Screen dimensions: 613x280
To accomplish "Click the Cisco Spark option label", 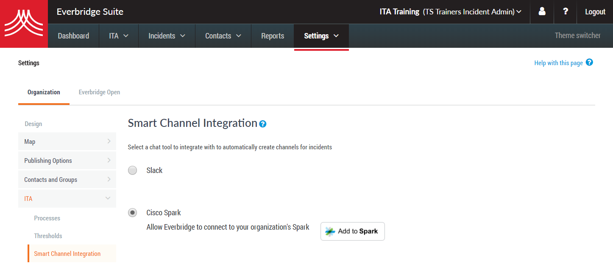I will [x=164, y=213].
